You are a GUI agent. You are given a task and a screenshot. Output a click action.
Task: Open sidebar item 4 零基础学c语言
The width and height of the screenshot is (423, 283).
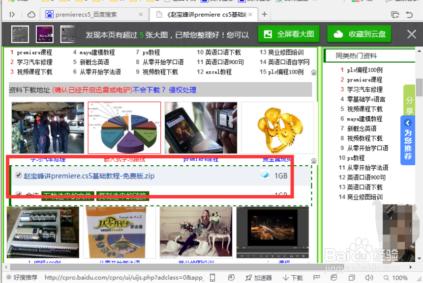366,99
